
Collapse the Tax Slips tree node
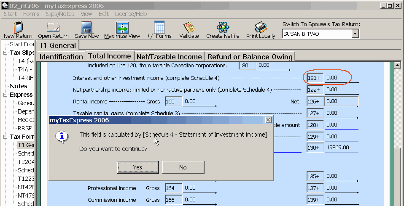[5, 53]
